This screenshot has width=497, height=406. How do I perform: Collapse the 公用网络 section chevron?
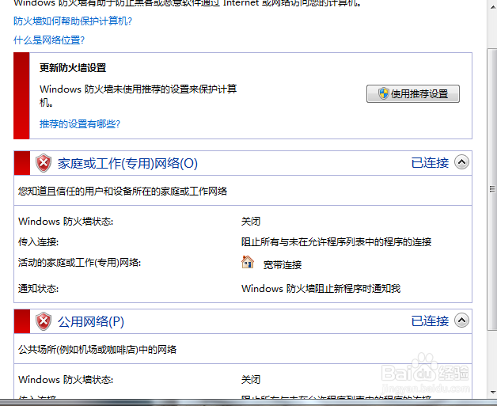[461, 321]
